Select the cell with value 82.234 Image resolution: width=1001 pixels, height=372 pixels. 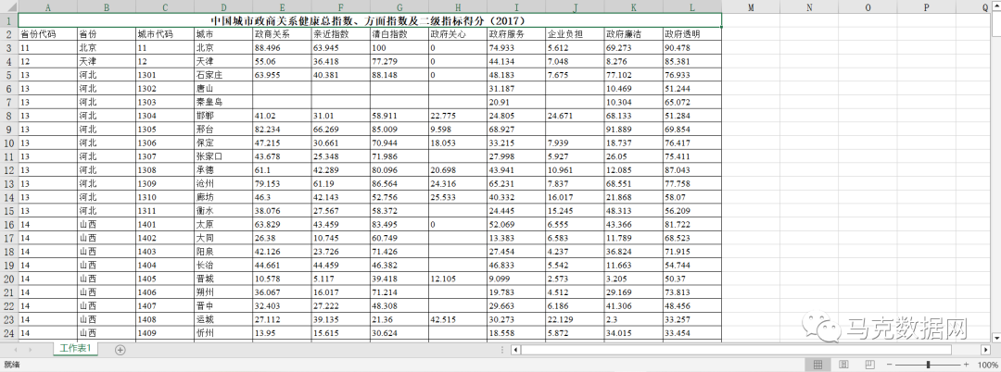point(282,130)
